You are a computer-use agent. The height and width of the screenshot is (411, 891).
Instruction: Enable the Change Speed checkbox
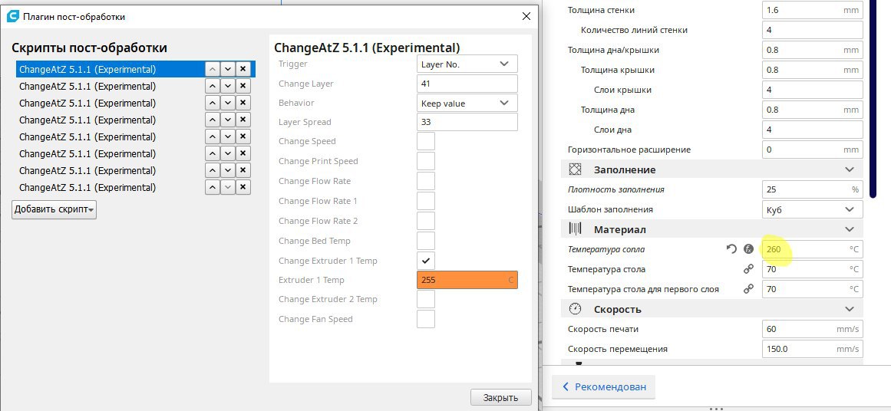(426, 141)
